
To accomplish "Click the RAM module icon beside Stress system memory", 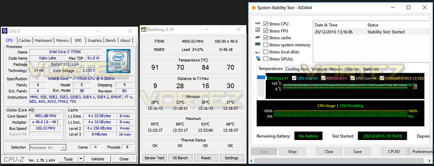I will 258,45.
